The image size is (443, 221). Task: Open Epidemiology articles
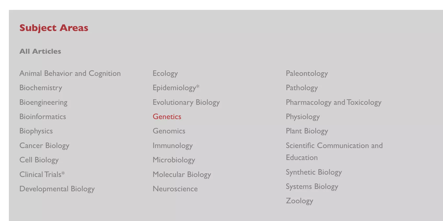(176, 88)
